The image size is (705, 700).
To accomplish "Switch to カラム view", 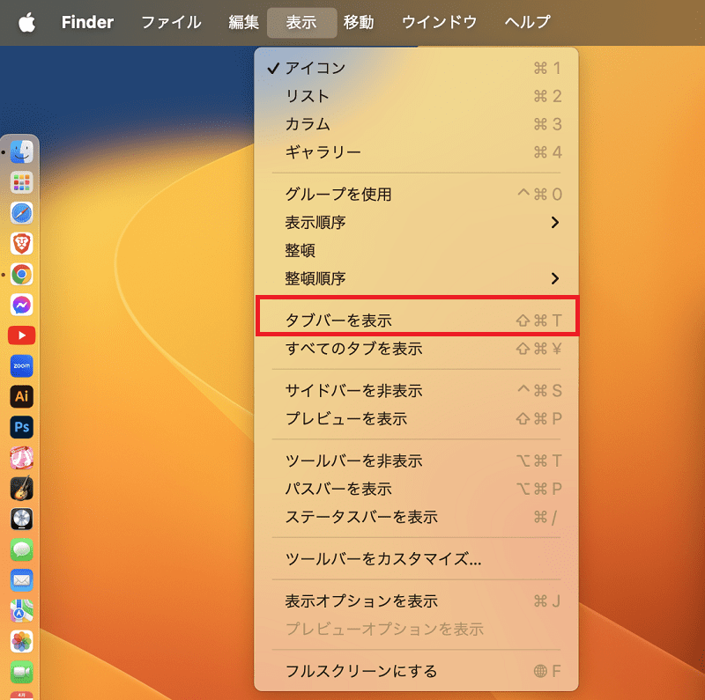I will pos(416,124).
